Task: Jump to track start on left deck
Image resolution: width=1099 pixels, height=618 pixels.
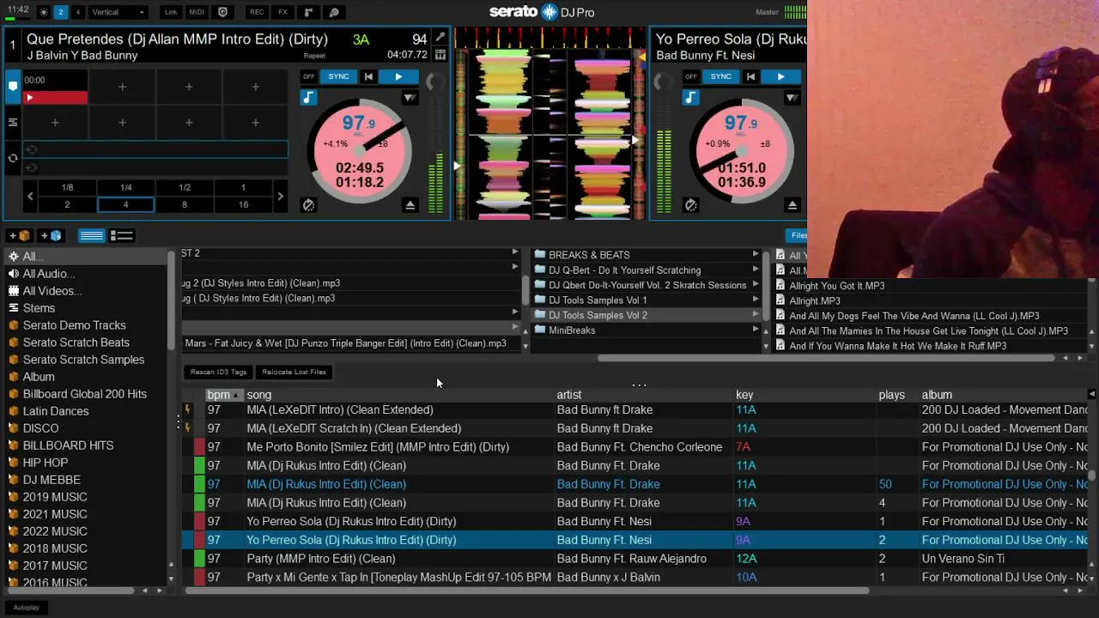Action: click(368, 76)
